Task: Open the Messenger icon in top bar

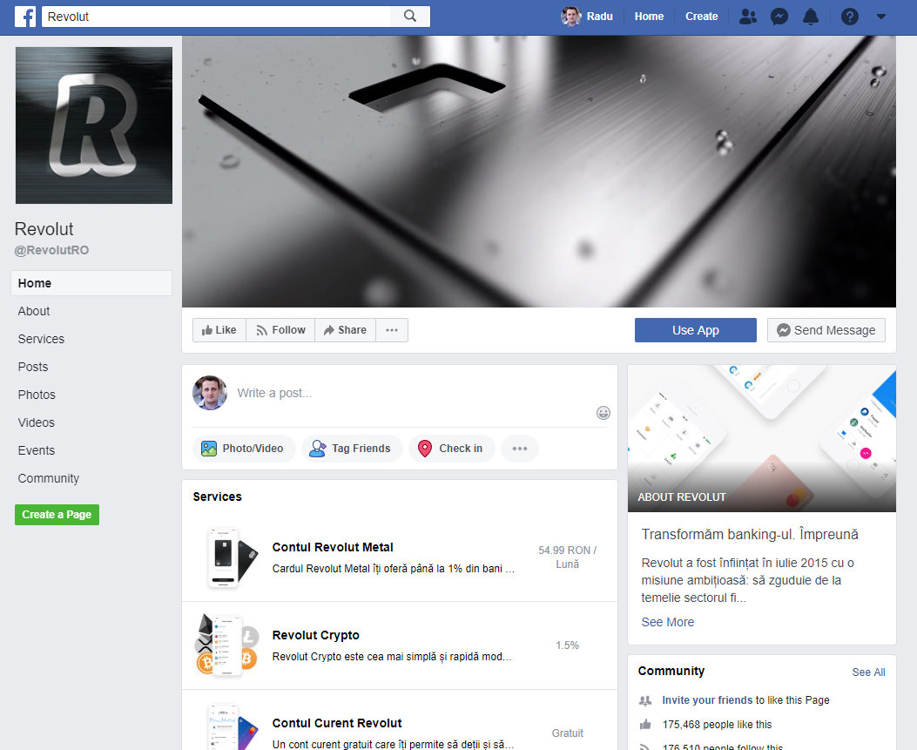Action: click(779, 17)
